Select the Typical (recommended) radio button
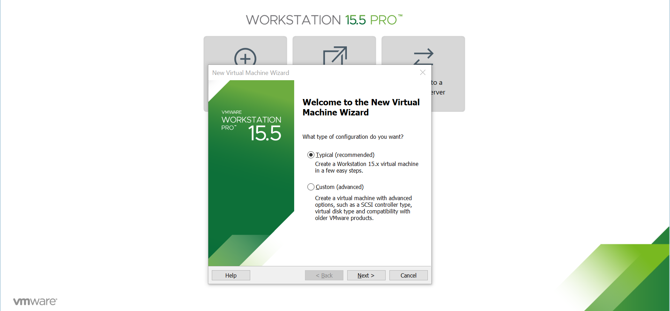This screenshot has height=311, width=670. (x=311, y=155)
